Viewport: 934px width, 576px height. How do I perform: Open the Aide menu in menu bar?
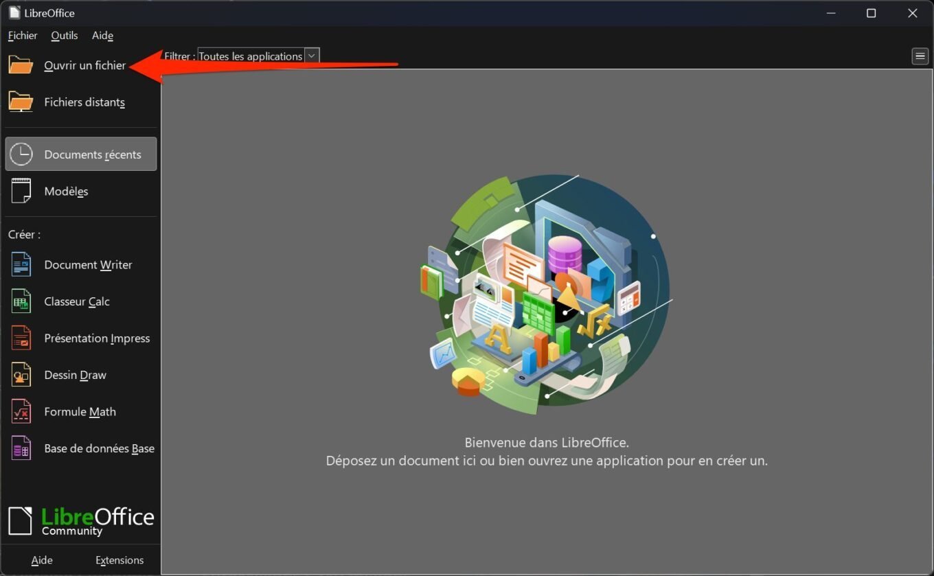pyautogui.click(x=102, y=36)
